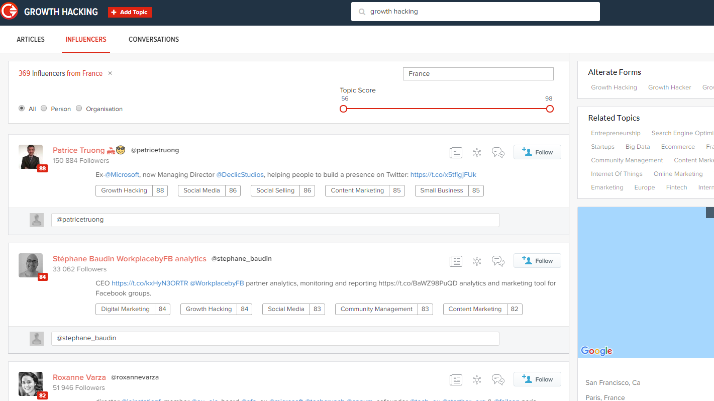714x401 pixels.
Task: Open the Growth Hacker alternate form
Action: 670,87
